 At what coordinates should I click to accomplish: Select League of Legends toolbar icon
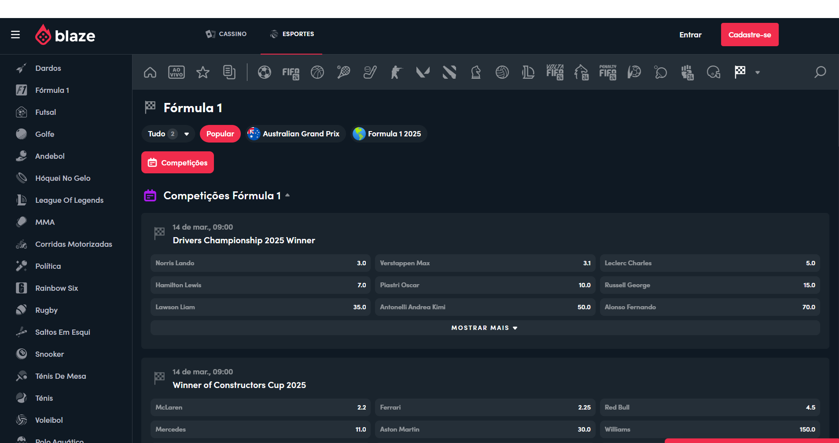click(528, 72)
